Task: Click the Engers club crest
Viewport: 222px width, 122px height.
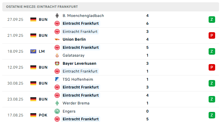Action: point(57,111)
